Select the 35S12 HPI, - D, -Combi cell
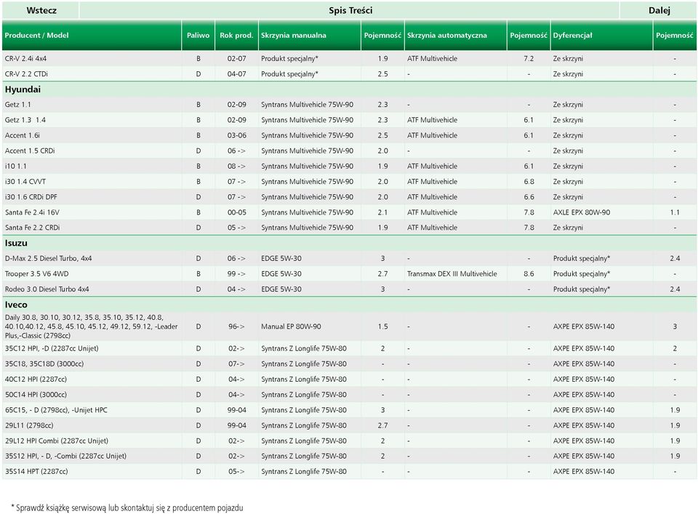 [x=92, y=456]
